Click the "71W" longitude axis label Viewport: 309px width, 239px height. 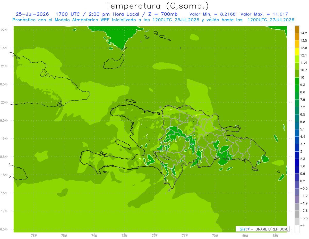tap(185, 236)
